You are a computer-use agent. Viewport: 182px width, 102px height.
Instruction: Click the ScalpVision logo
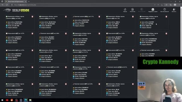[16, 10]
